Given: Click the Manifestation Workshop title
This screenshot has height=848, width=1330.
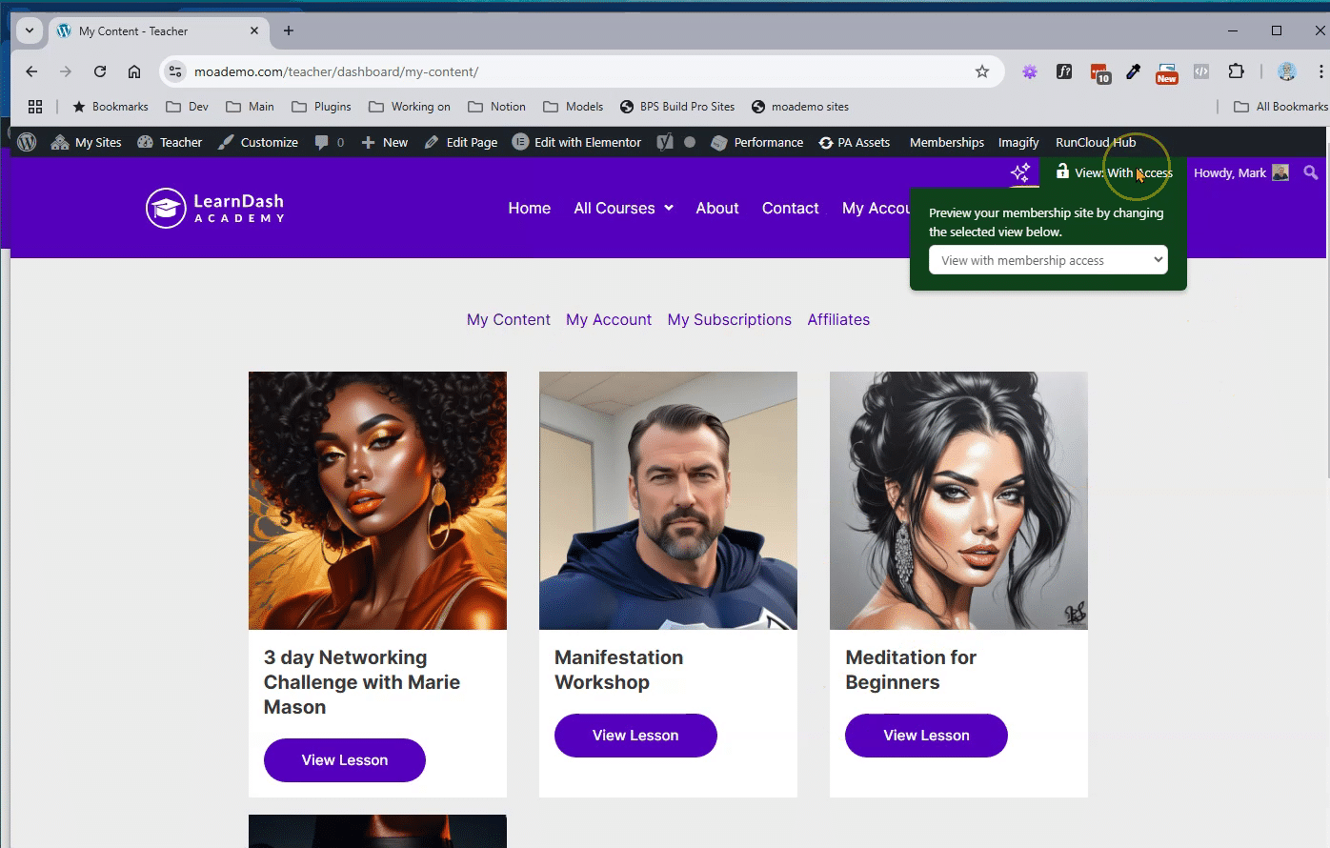Looking at the screenshot, I should pos(618,670).
